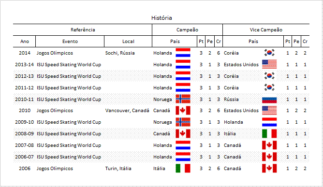This screenshot has width=323, height=187.
Task: Select the Sochi, Rússia location cell
Action: point(120,53)
